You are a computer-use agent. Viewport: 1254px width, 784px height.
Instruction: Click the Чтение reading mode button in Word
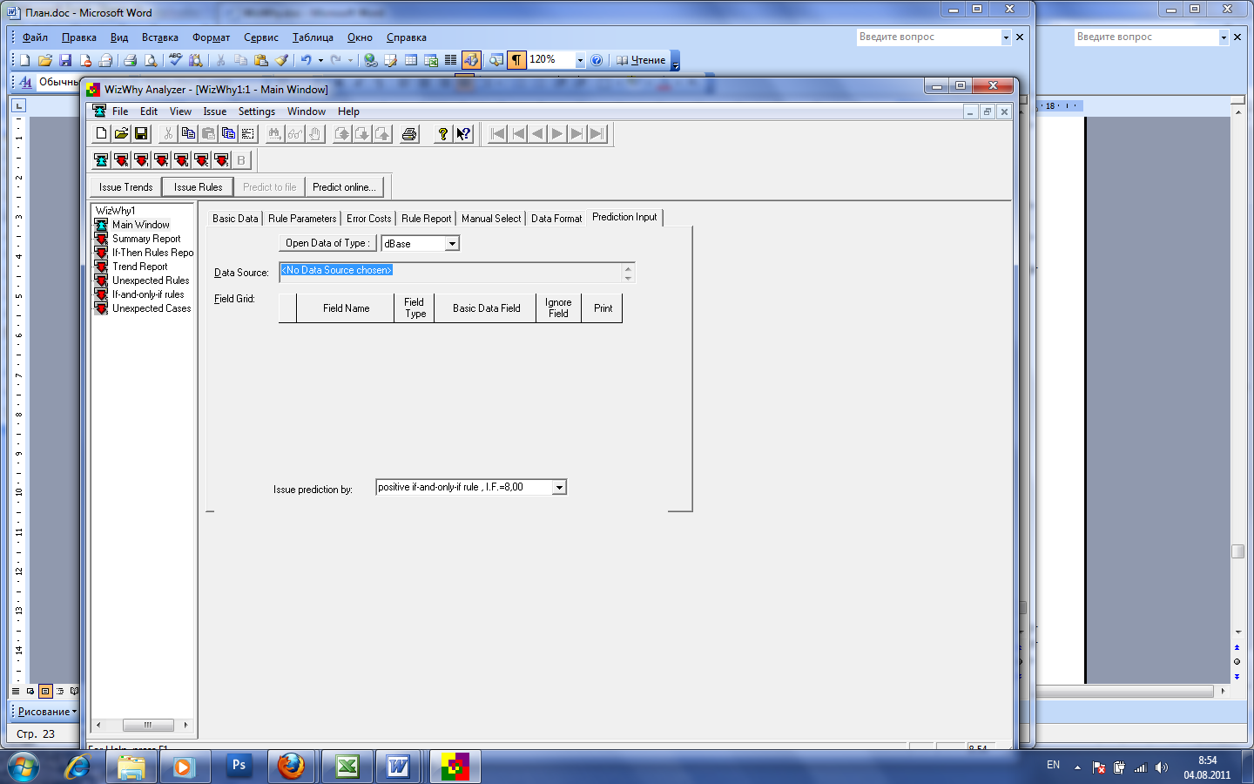click(x=641, y=60)
